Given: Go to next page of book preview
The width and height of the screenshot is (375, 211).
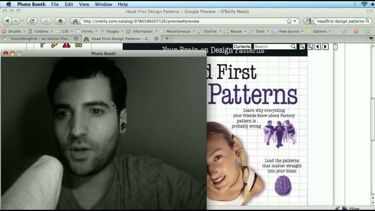Looking at the screenshot, I should 325,47.
